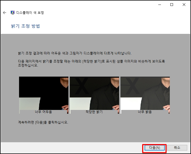Click the 밝기 조정 방법 heading

(x=25, y=26)
